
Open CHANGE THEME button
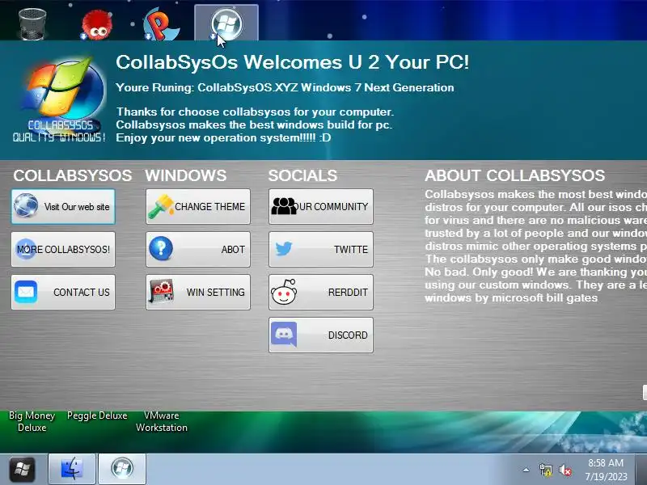pyautogui.click(x=198, y=207)
